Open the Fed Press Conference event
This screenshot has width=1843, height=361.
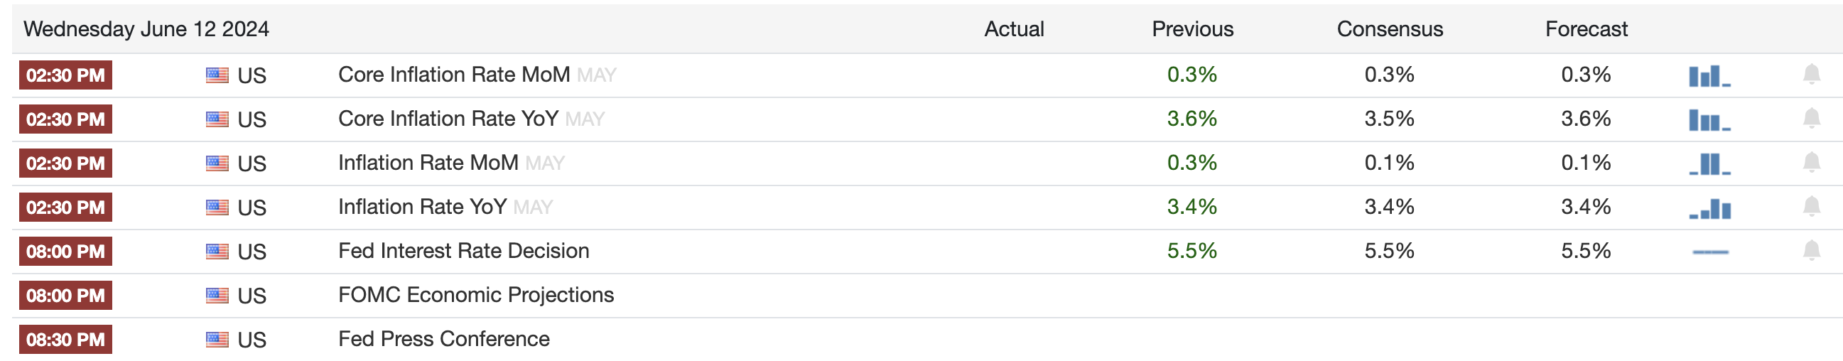pos(443,339)
